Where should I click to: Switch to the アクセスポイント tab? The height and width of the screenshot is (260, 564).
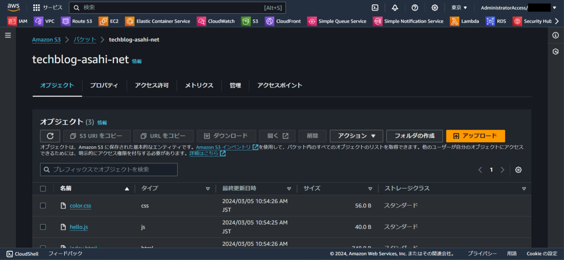pyautogui.click(x=280, y=85)
